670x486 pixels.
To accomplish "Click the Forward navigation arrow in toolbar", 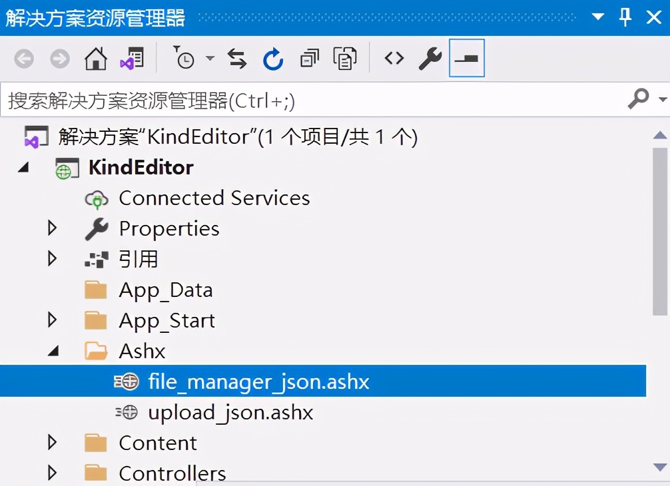I will (60, 59).
